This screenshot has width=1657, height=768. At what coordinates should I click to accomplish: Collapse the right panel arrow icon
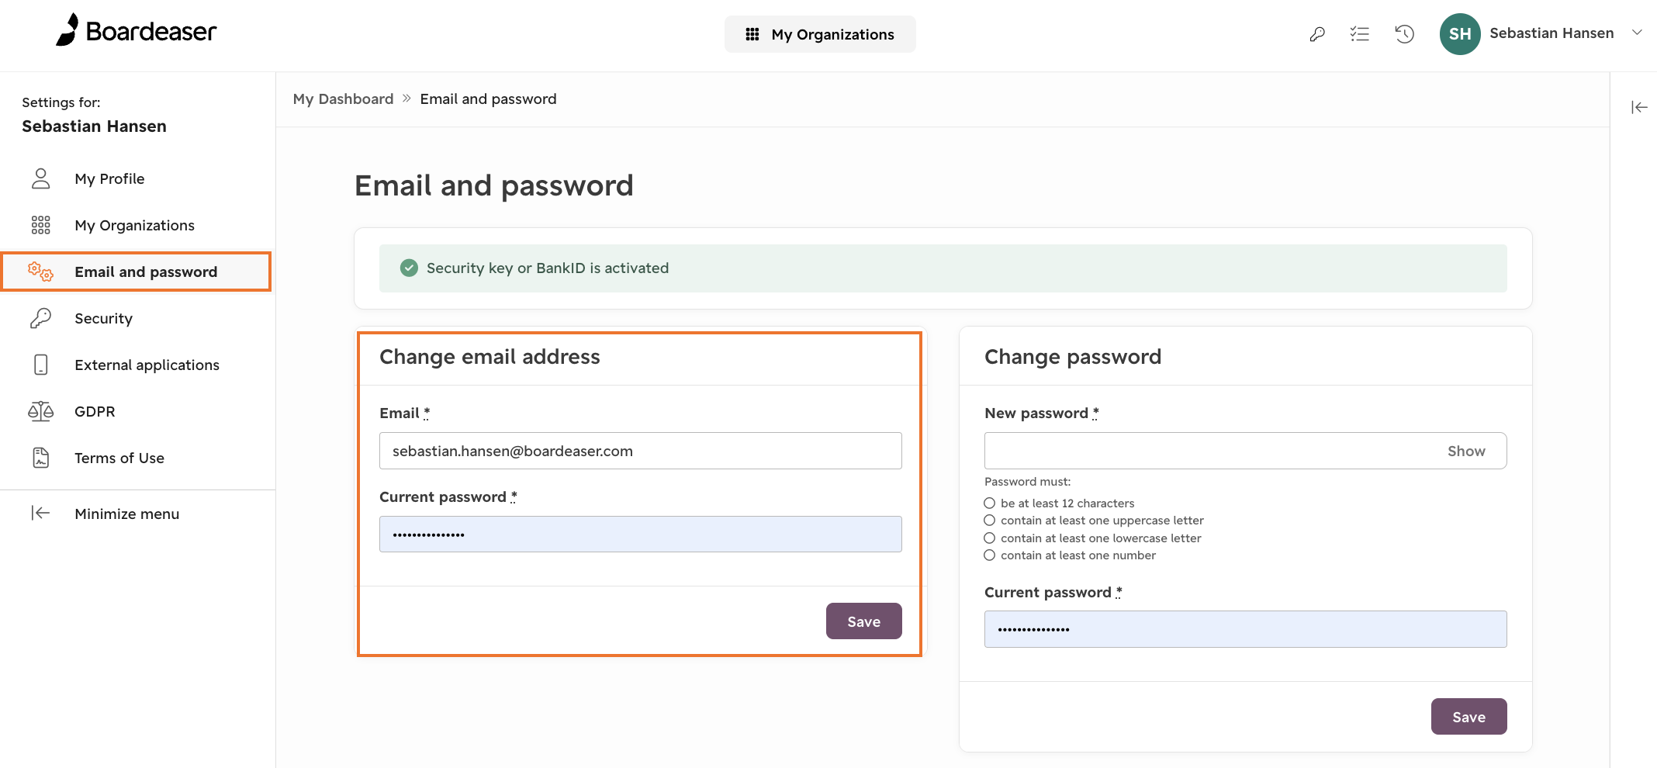[x=1638, y=107]
